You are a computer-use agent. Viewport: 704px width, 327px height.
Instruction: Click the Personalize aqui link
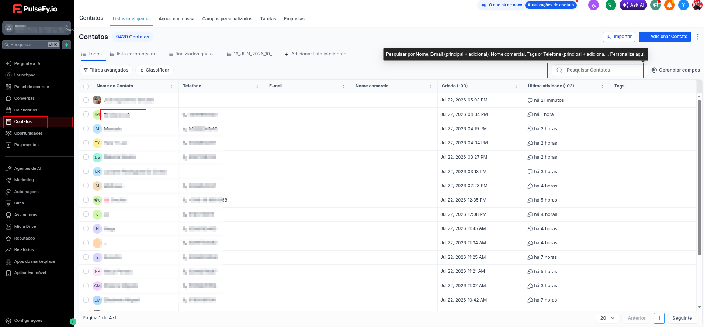tap(627, 54)
